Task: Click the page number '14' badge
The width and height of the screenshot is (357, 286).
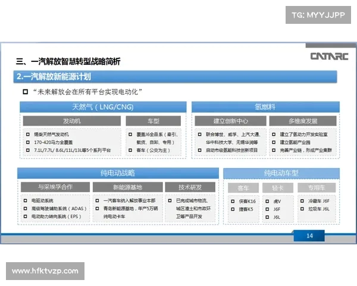Action: tap(309, 236)
